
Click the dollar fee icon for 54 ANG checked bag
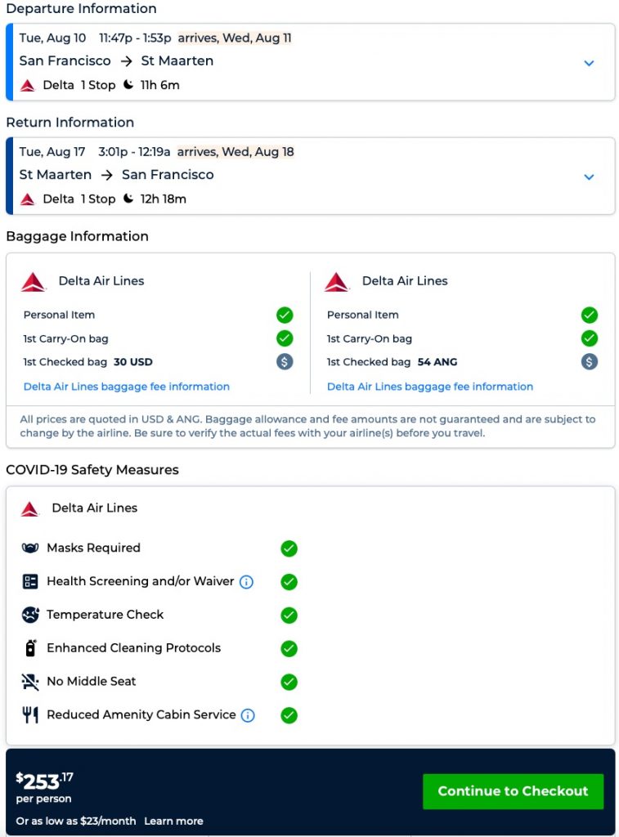[x=589, y=362]
